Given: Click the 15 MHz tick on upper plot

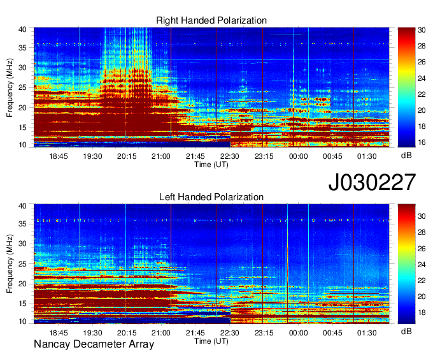Looking at the screenshot, I should pyautogui.click(x=22, y=128).
